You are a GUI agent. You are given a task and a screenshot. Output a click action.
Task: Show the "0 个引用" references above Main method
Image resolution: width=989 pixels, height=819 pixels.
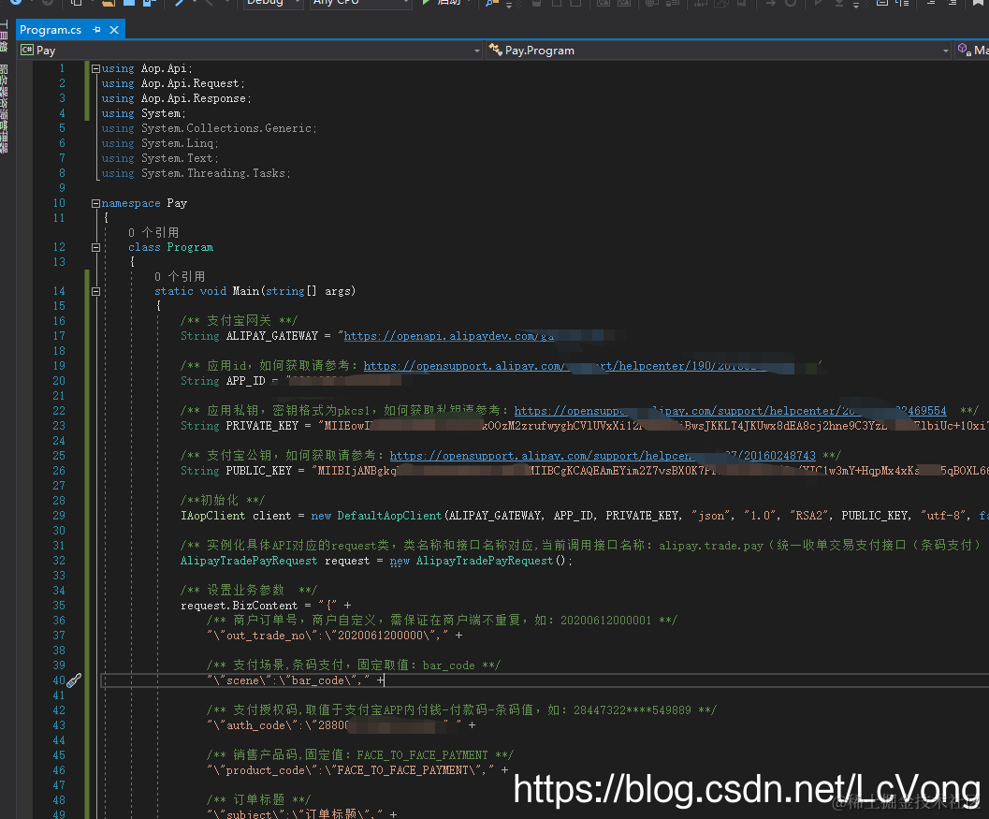(x=180, y=276)
